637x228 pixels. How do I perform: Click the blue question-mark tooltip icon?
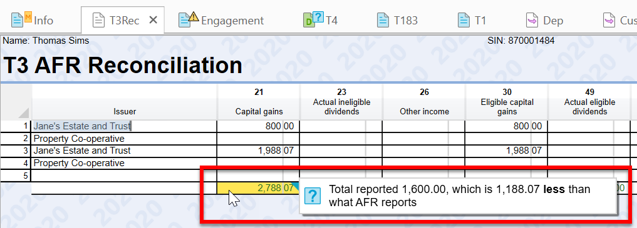coord(313,196)
